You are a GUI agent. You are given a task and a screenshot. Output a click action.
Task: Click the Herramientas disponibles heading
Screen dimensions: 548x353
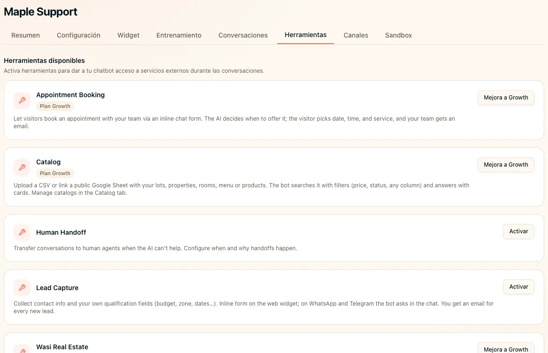point(45,61)
